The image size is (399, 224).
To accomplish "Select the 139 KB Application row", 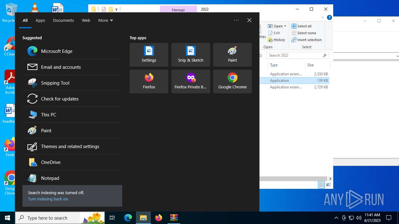I will click(294, 81).
